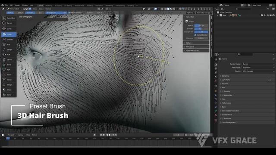Select the Add hair brush

point(9,45)
